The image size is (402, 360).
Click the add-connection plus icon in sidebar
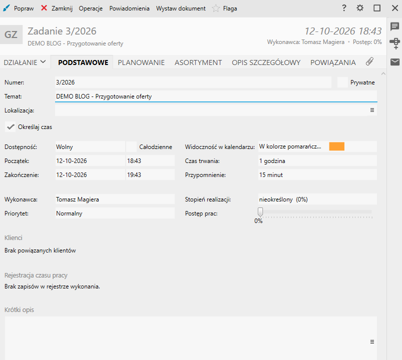coord(395,44)
